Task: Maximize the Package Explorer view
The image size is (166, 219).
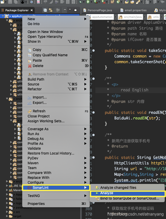Action: pyautogui.click(x=75, y=10)
